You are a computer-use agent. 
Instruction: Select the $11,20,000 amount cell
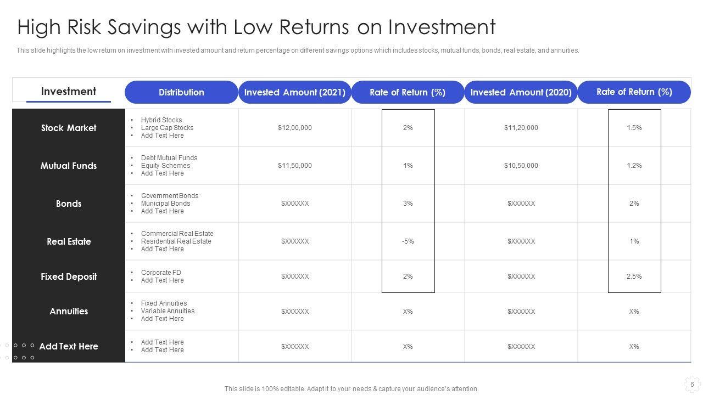[x=521, y=128]
